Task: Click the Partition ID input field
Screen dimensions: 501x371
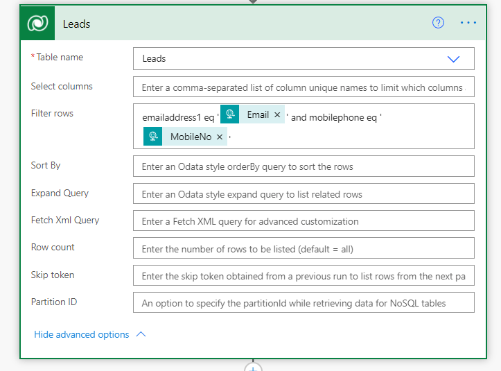Action: 303,303
